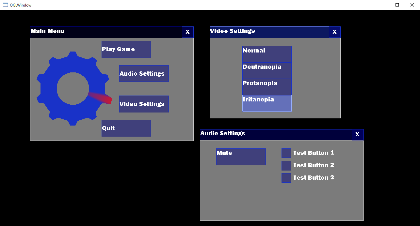Enable the Test Button 2 checkbox

click(286, 166)
